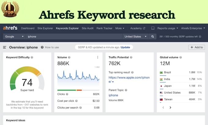Click the India flag icon

(x=161, y=79)
